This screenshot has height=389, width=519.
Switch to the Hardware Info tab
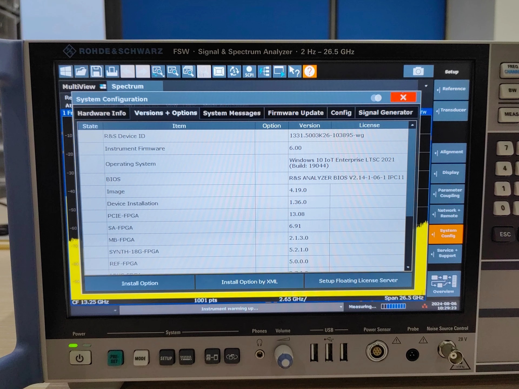coord(102,113)
